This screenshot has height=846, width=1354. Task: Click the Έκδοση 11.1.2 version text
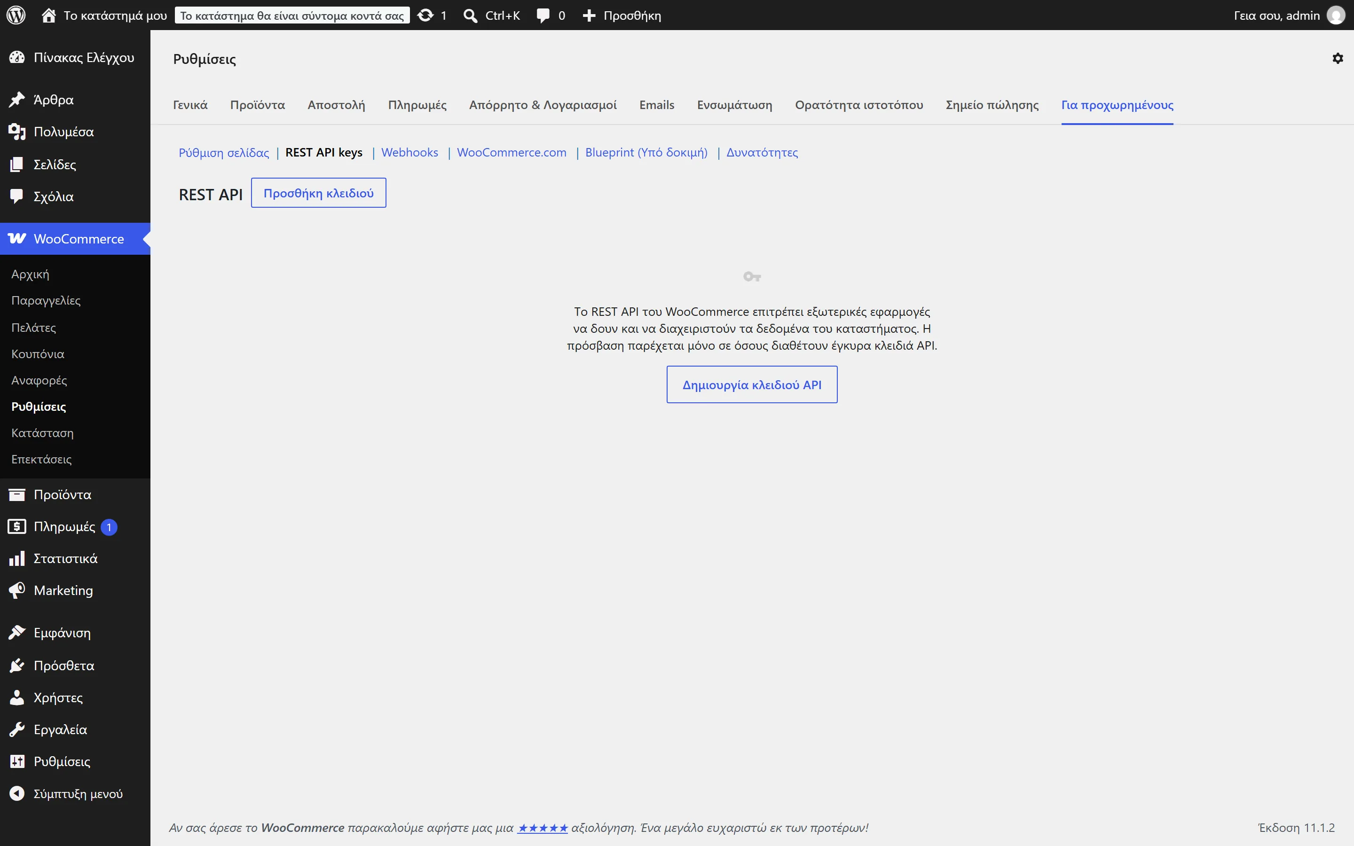coord(1296,828)
